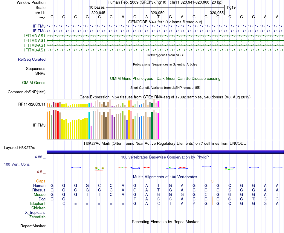Click the T base in reference sequence

pyautogui.click(x=158, y=17)
